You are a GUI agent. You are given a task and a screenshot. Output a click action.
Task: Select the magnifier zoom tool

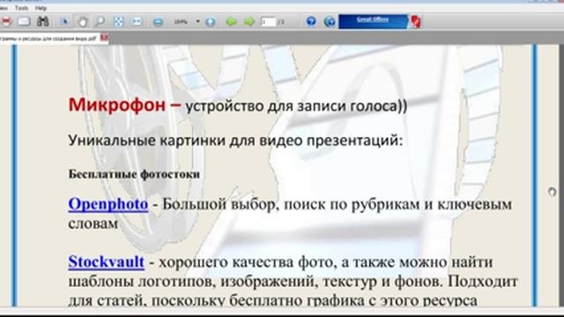[x=100, y=22]
